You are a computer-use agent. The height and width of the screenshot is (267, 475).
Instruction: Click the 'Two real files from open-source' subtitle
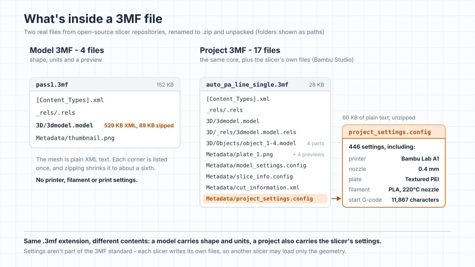[x=174, y=32]
